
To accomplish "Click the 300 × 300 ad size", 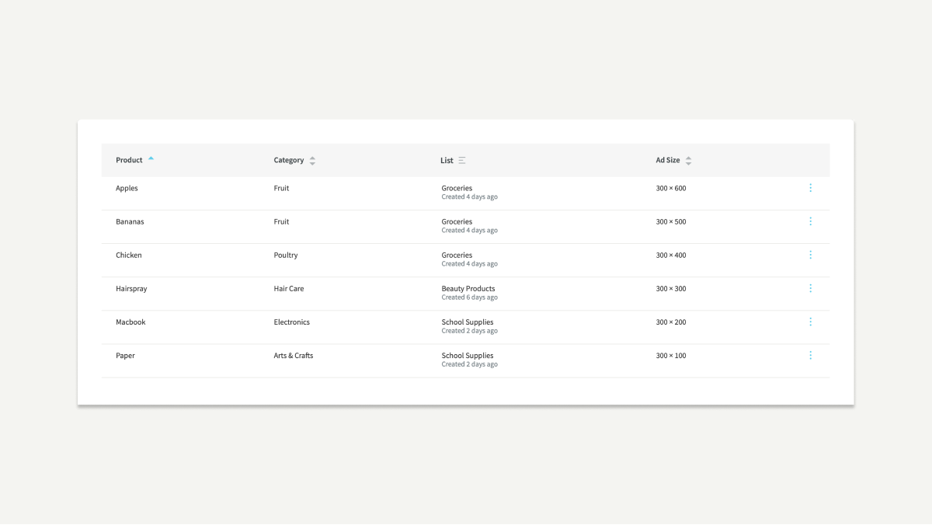I will click(671, 288).
